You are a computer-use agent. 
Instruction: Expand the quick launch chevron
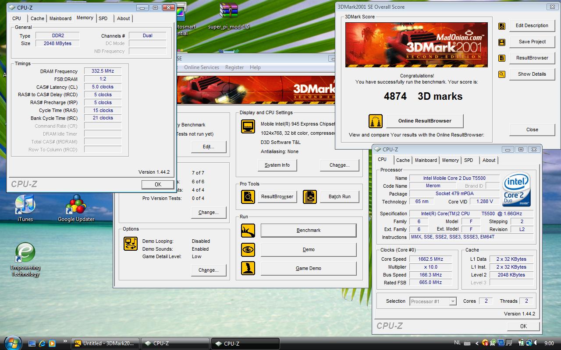tap(65, 342)
